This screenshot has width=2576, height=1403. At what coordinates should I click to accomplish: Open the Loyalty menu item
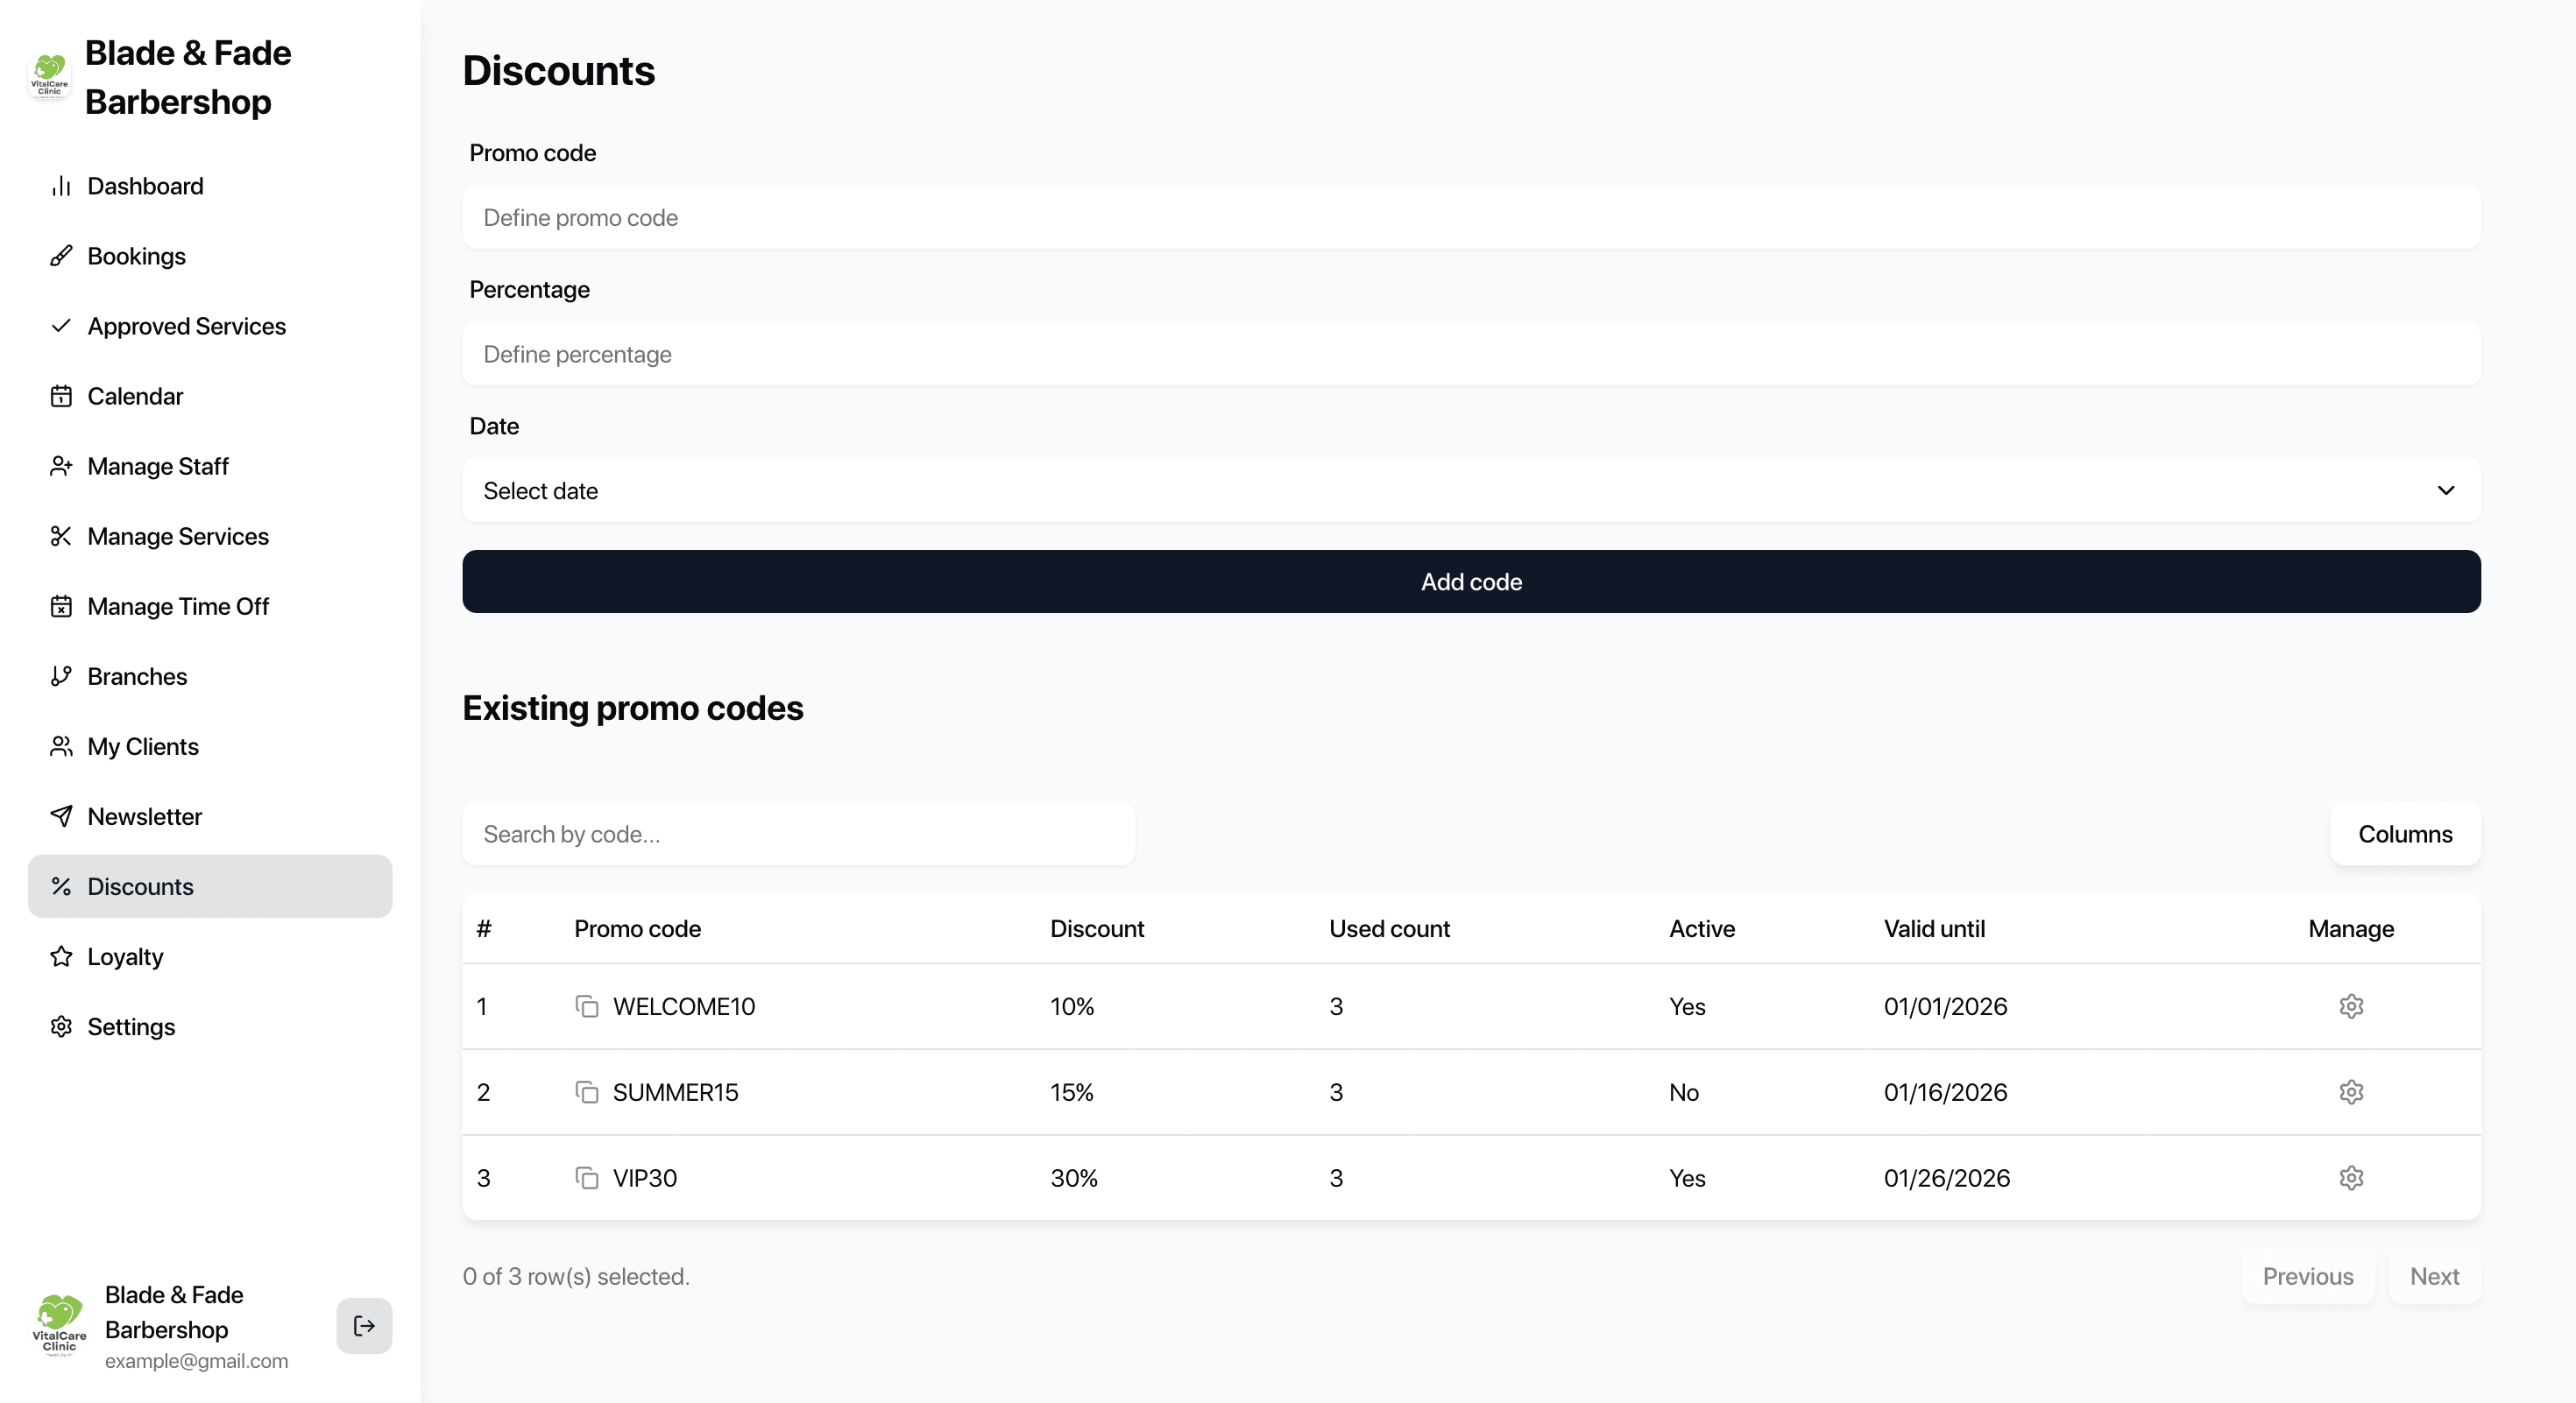click(125, 956)
